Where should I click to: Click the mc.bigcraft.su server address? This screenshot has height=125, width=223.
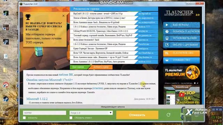[x=144, y=14]
